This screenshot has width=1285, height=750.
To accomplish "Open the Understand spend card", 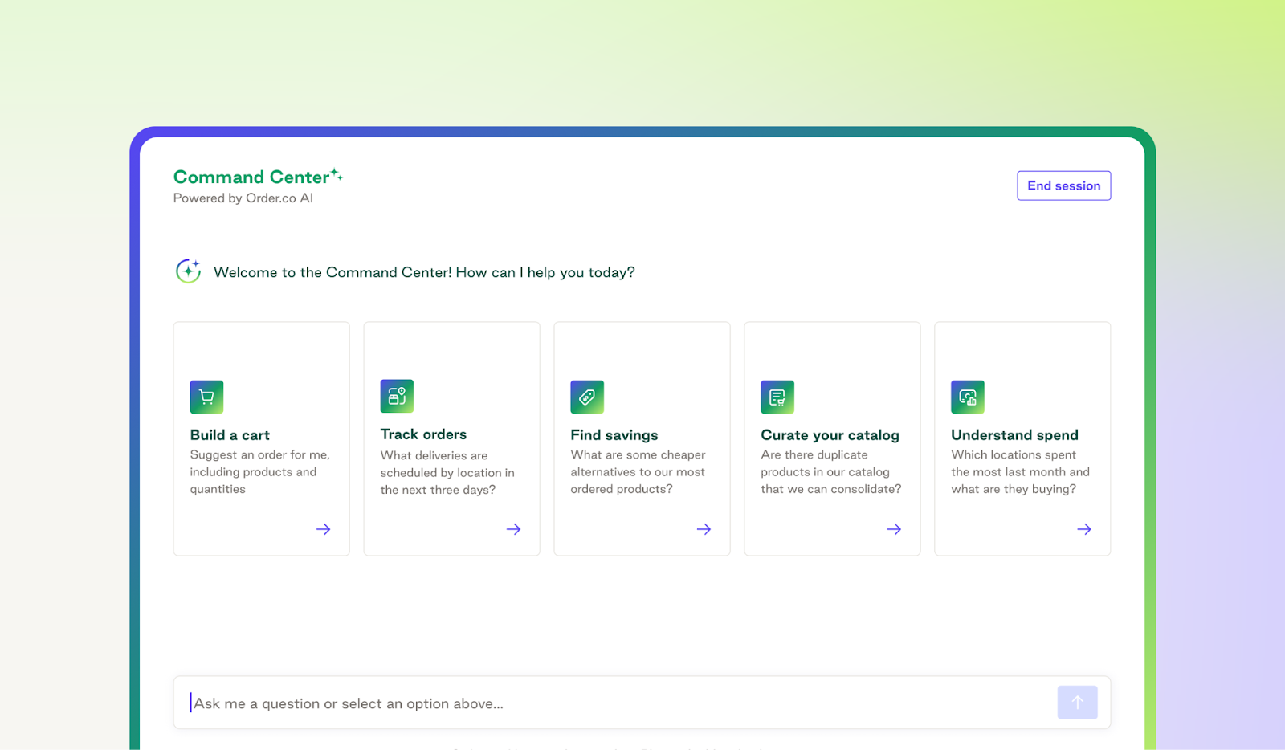I will tap(1022, 438).
